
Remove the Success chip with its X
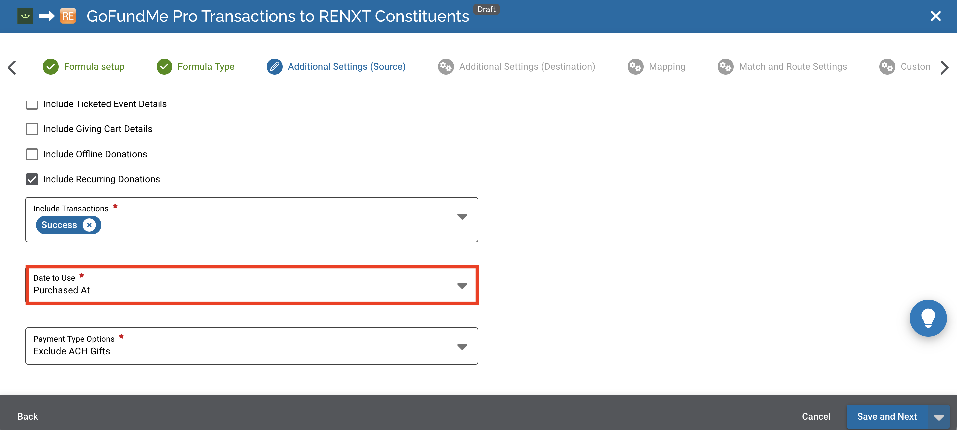[x=89, y=225]
